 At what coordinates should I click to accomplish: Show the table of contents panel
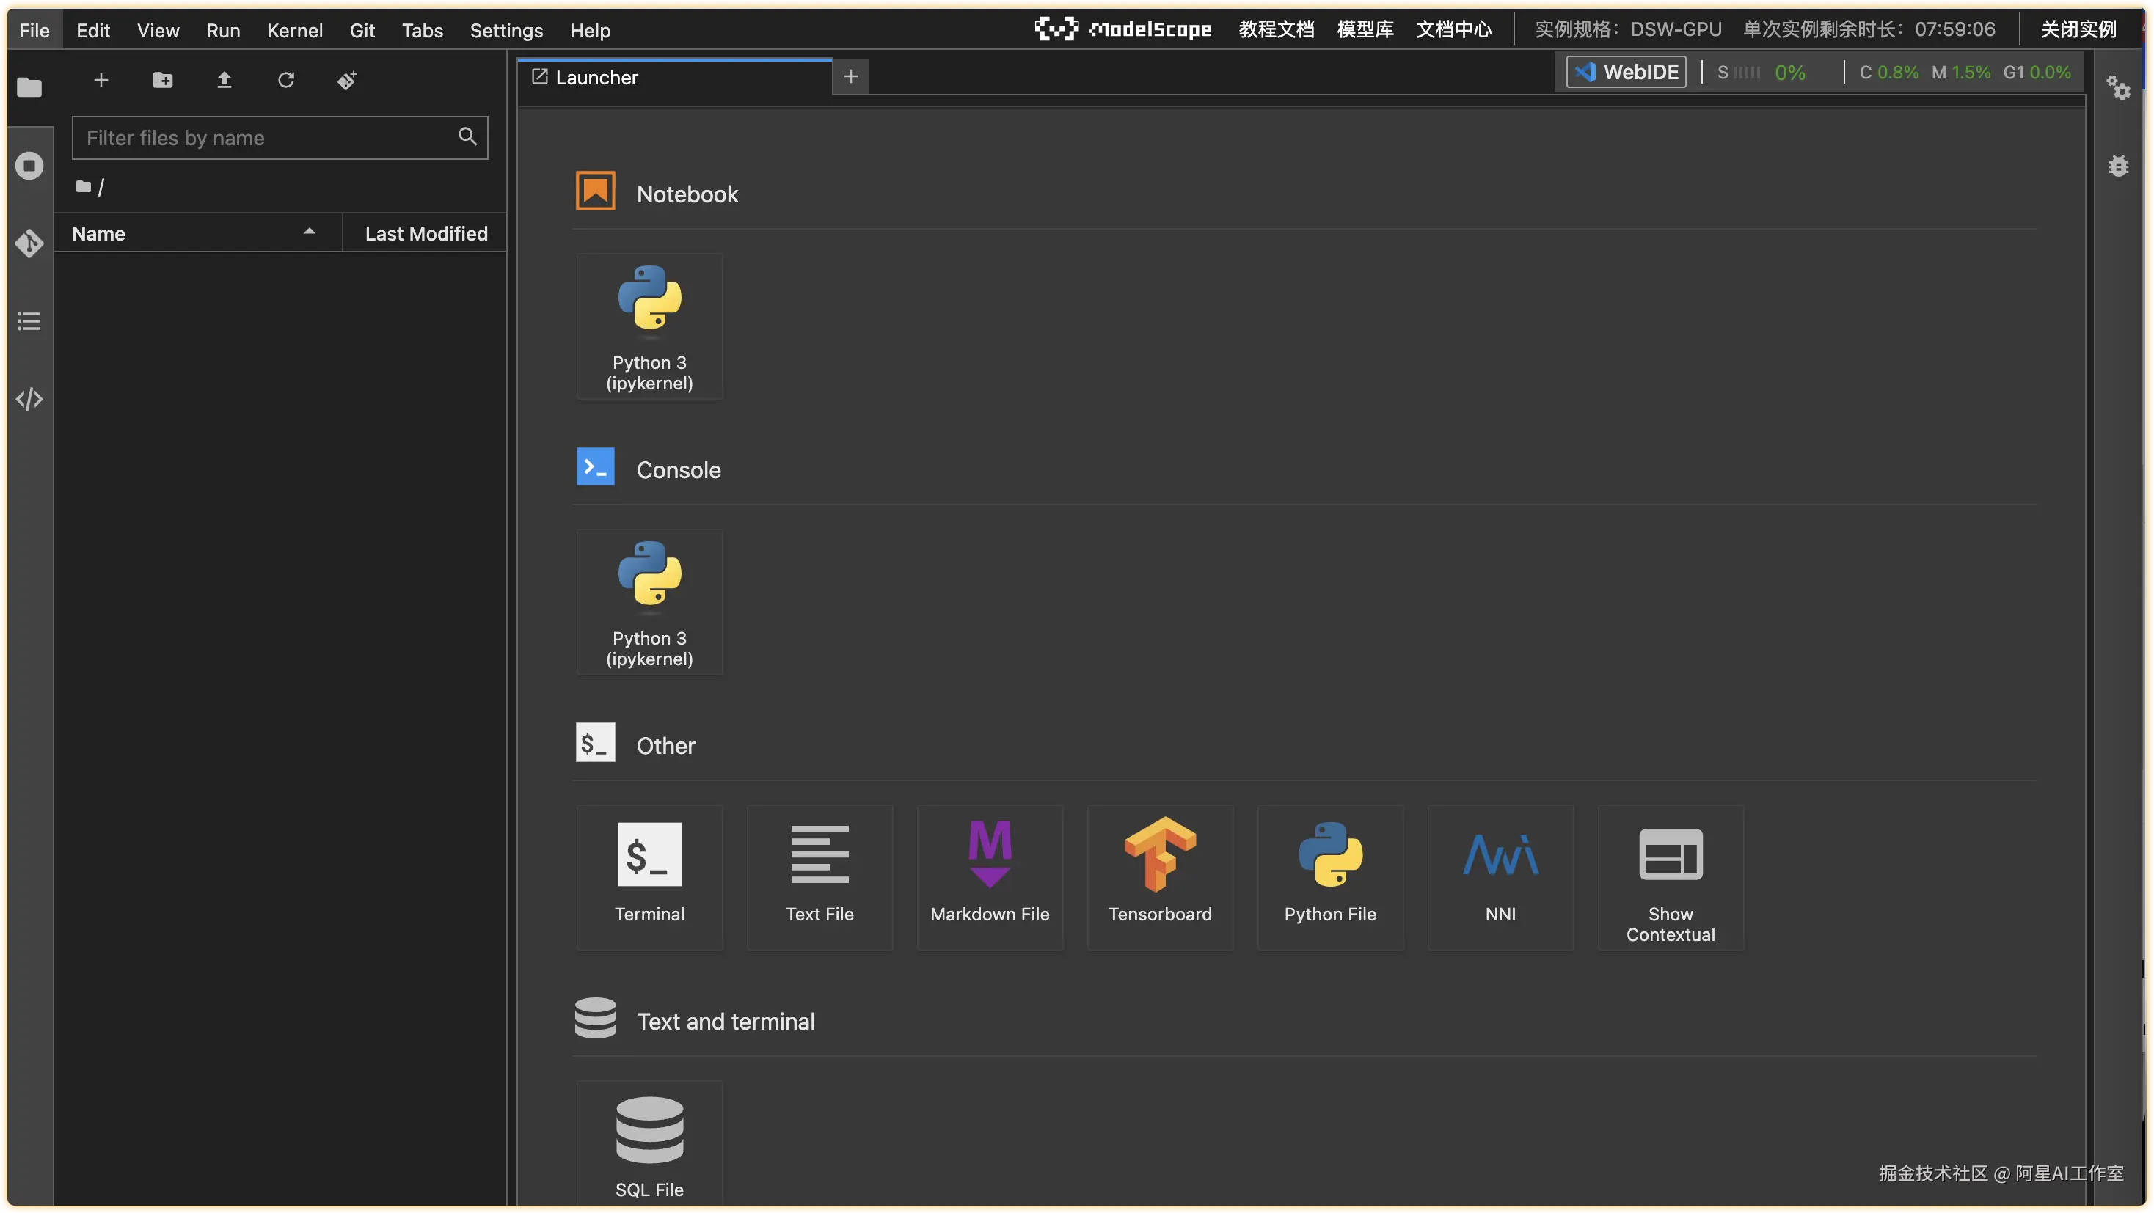(29, 321)
